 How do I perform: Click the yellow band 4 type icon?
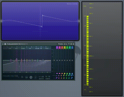click(65, 48)
